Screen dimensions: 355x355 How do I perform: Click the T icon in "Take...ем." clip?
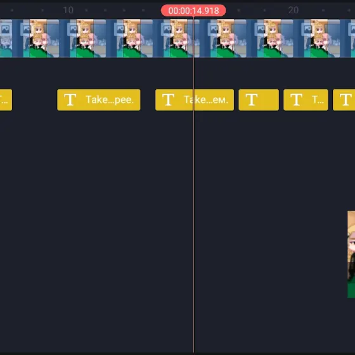pyautogui.click(x=168, y=100)
